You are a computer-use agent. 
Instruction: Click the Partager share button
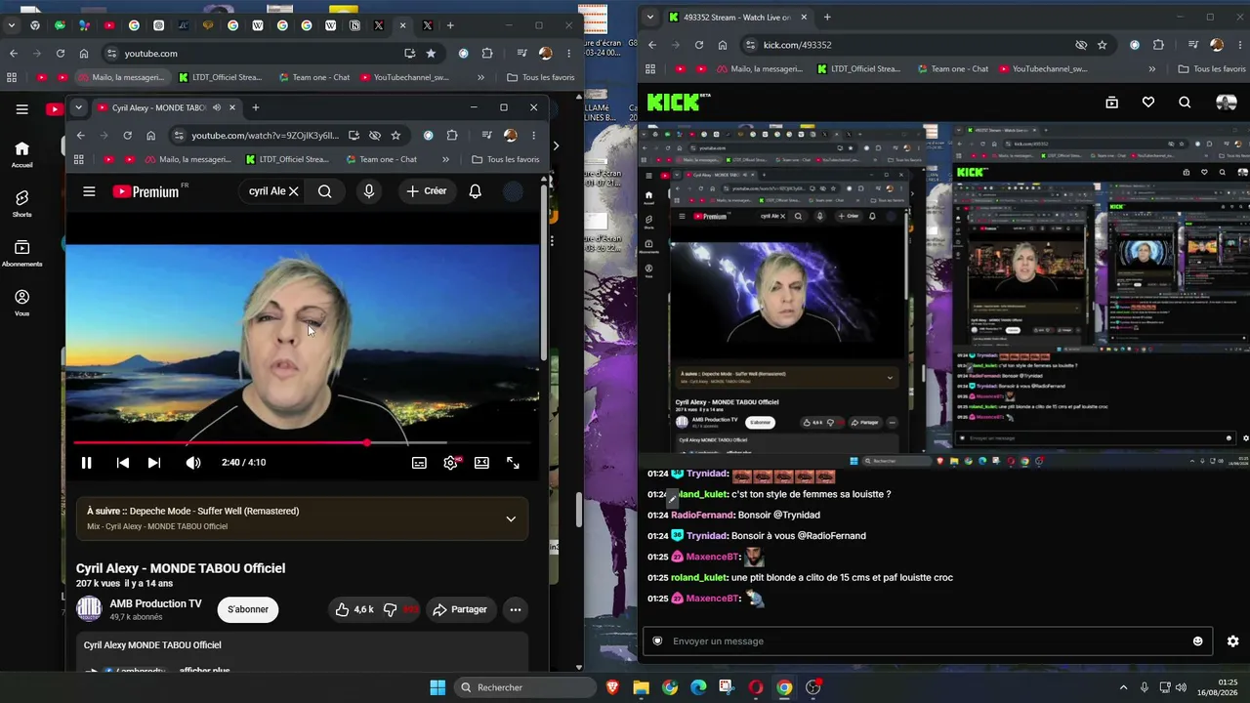tap(460, 609)
